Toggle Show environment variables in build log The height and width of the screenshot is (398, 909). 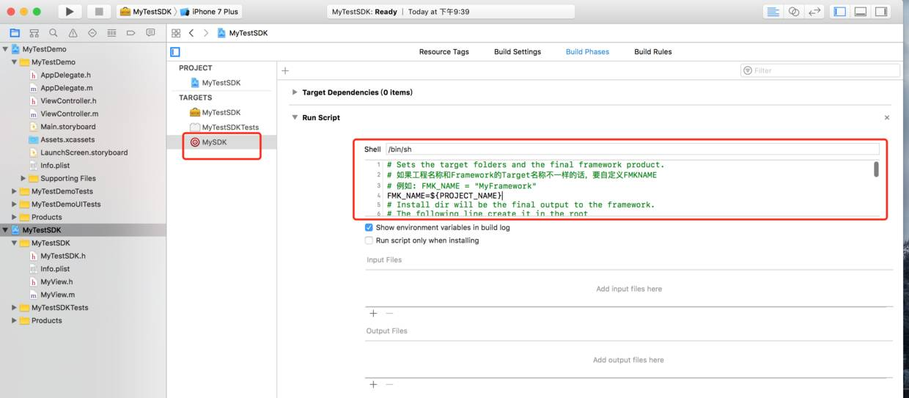(x=369, y=227)
